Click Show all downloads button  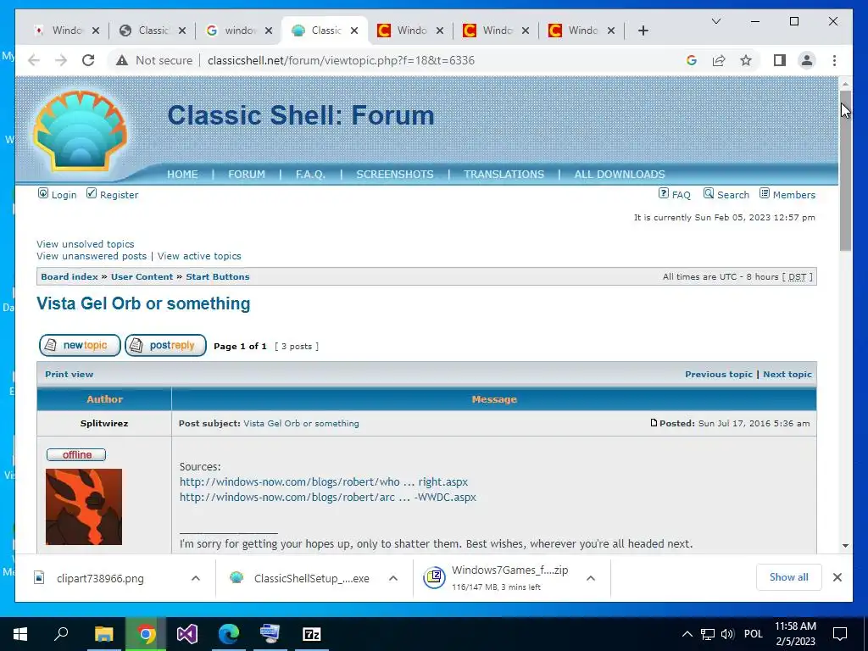(x=789, y=577)
